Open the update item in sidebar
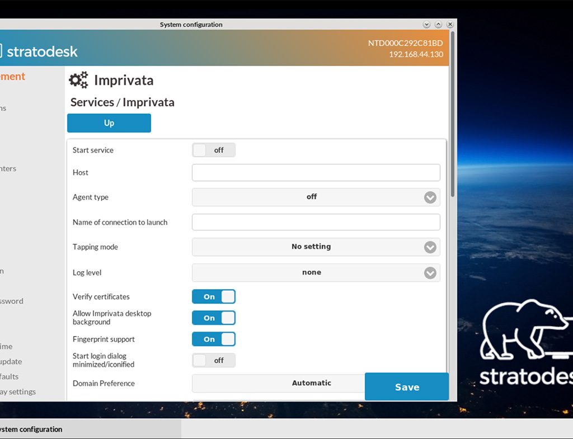Image resolution: width=573 pixels, height=439 pixels. coord(11,362)
